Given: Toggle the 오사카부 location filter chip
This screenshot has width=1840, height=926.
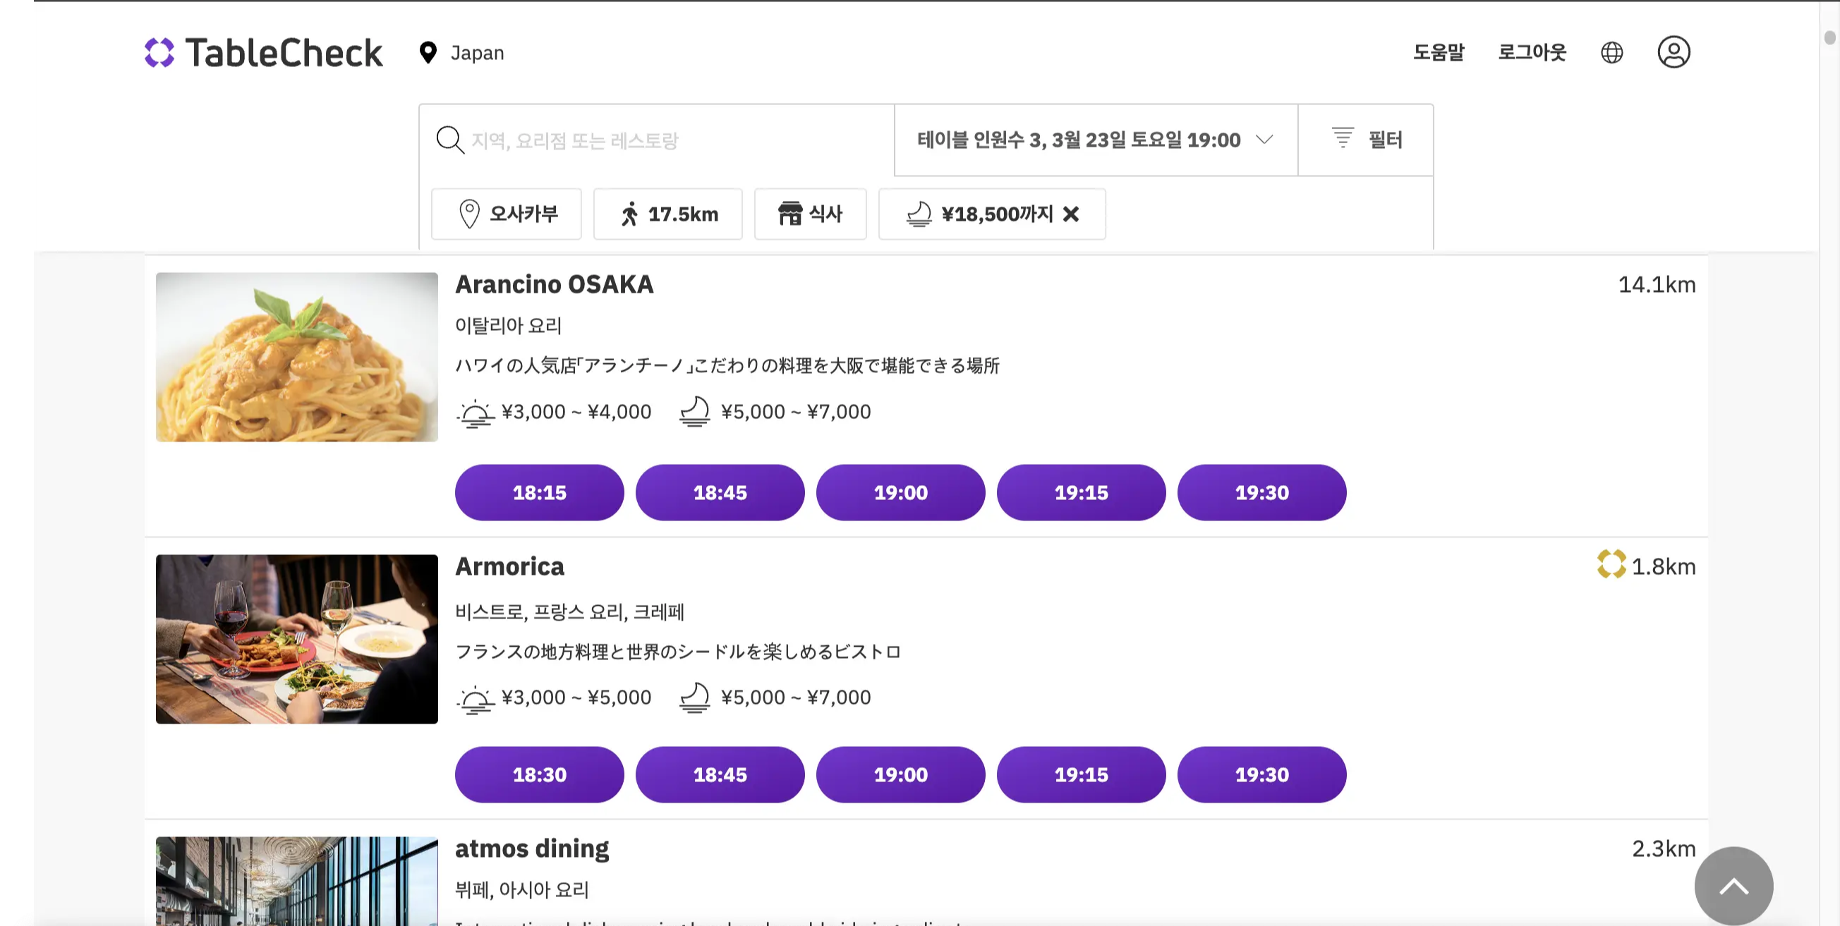Looking at the screenshot, I should 506,214.
